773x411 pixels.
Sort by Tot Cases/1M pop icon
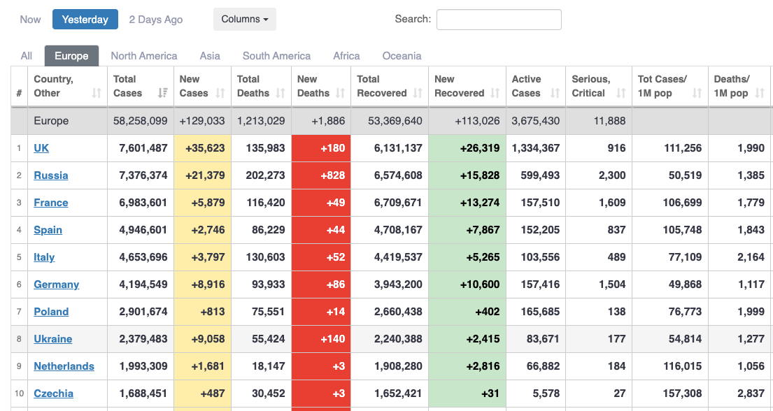[697, 93]
